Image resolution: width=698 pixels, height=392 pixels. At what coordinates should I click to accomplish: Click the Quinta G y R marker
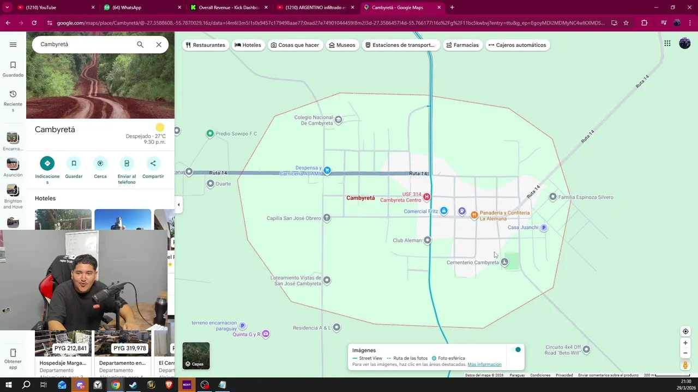click(x=266, y=334)
